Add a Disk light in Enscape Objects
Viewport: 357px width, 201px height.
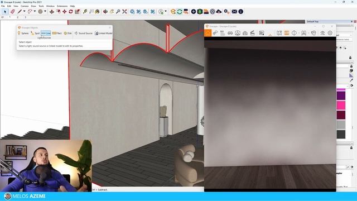pos(67,33)
